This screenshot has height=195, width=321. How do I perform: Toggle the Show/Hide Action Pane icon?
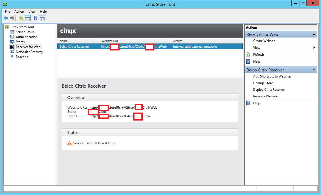42,18
